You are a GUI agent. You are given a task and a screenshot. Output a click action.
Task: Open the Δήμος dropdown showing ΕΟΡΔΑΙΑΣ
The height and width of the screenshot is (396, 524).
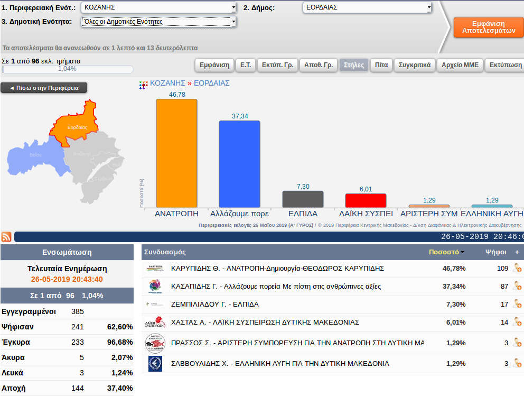click(367, 8)
